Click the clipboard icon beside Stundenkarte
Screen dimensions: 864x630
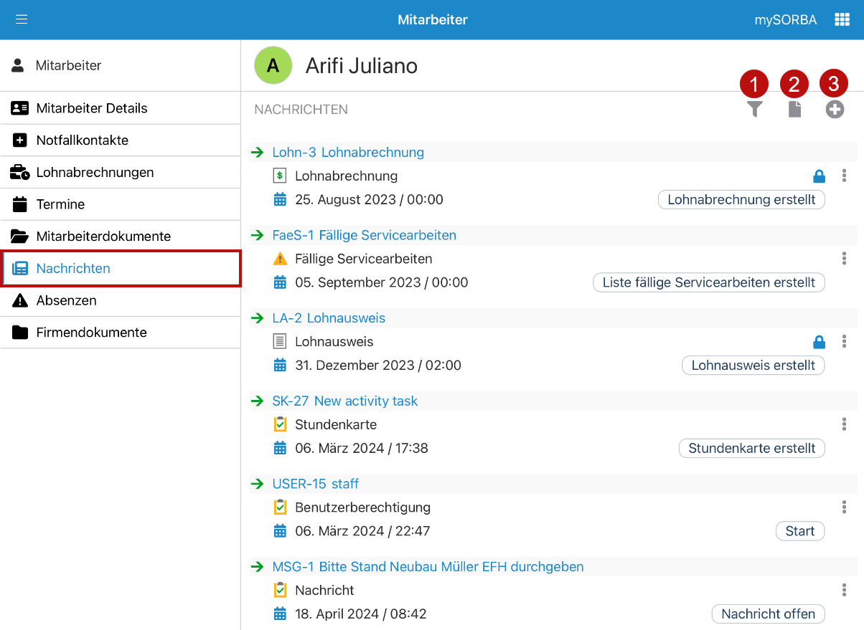click(280, 424)
